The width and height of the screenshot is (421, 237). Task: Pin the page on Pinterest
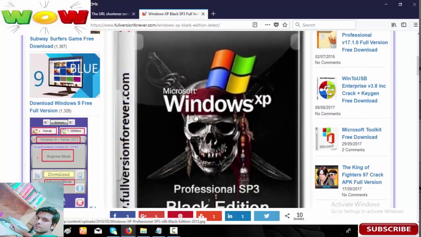click(x=180, y=216)
